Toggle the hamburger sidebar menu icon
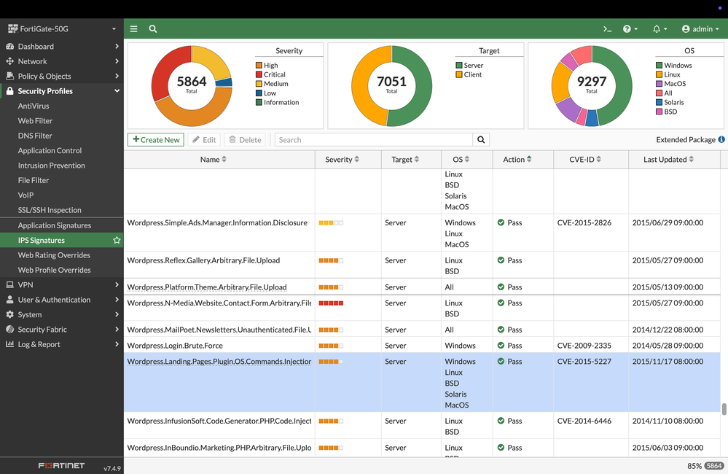The image size is (728, 474). 133,29
